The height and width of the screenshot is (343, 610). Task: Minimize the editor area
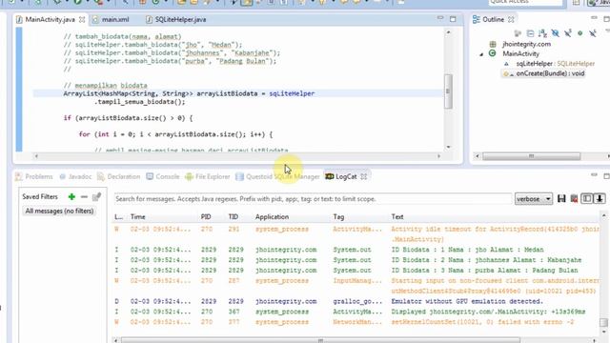click(x=440, y=18)
